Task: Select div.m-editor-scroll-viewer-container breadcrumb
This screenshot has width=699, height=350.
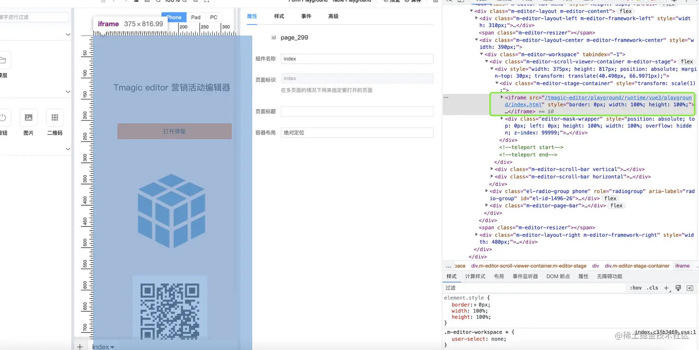Action: click(528, 266)
